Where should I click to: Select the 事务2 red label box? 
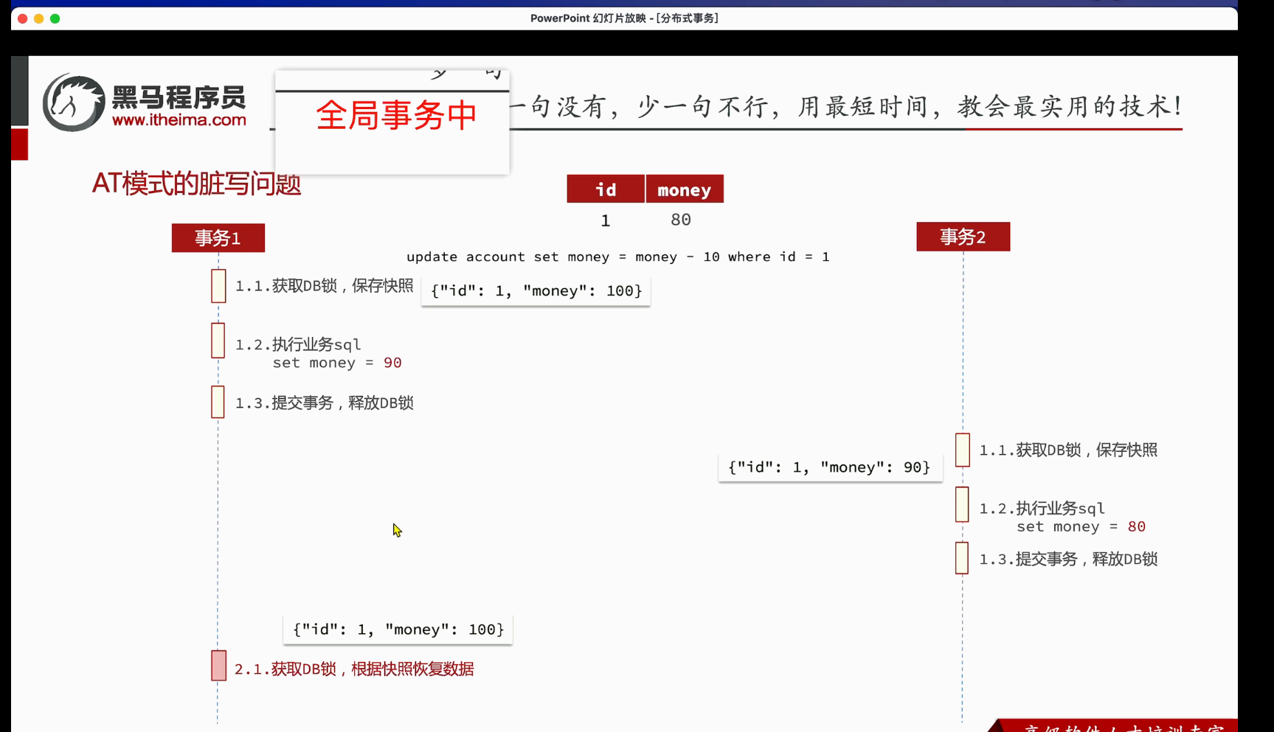[x=962, y=237]
